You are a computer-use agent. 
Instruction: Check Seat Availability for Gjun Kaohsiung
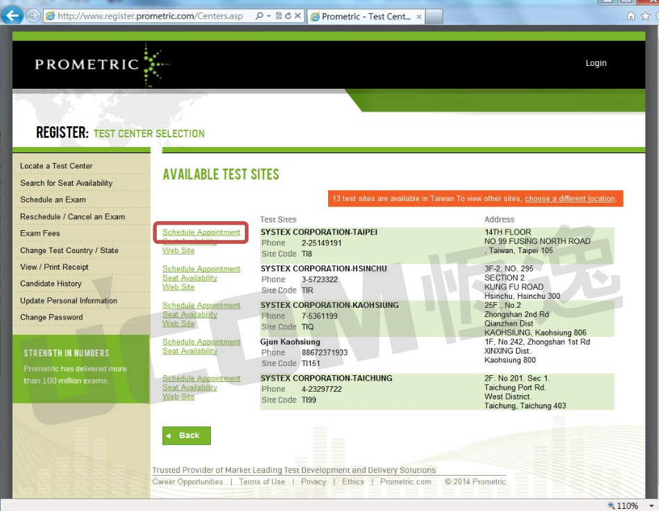click(x=190, y=351)
